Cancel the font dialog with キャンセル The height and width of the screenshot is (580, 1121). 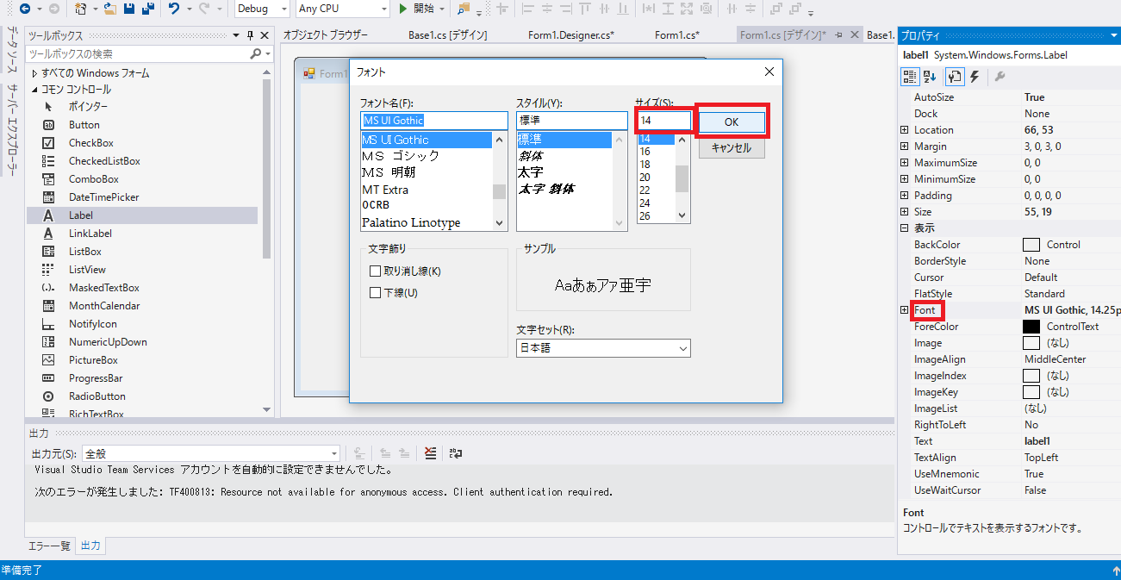(732, 147)
